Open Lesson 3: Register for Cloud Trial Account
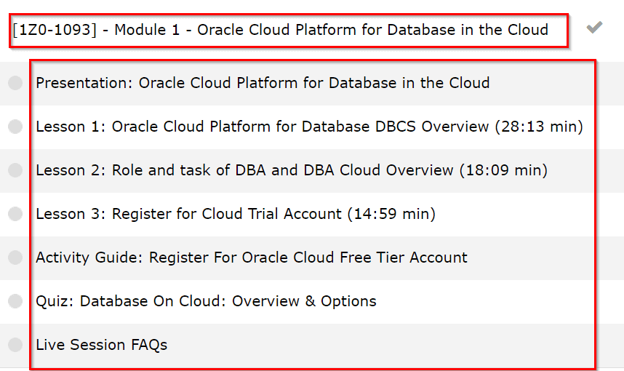The width and height of the screenshot is (624, 371). pos(236,214)
